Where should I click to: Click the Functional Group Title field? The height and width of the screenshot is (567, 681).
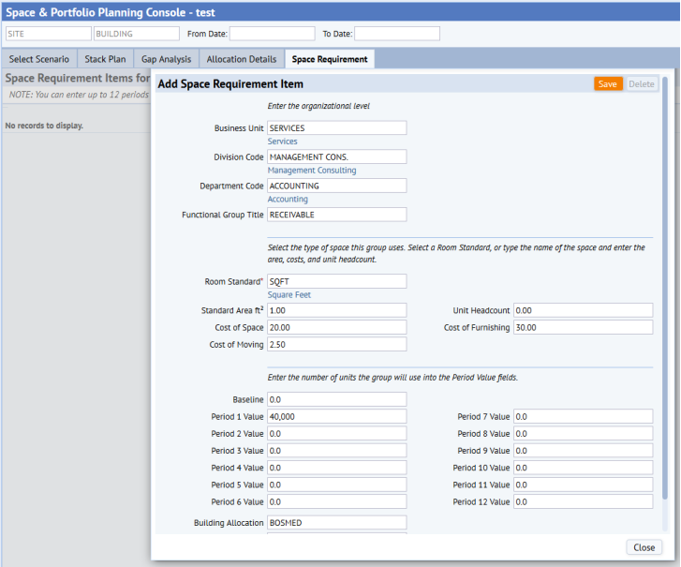[x=336, y=215]
